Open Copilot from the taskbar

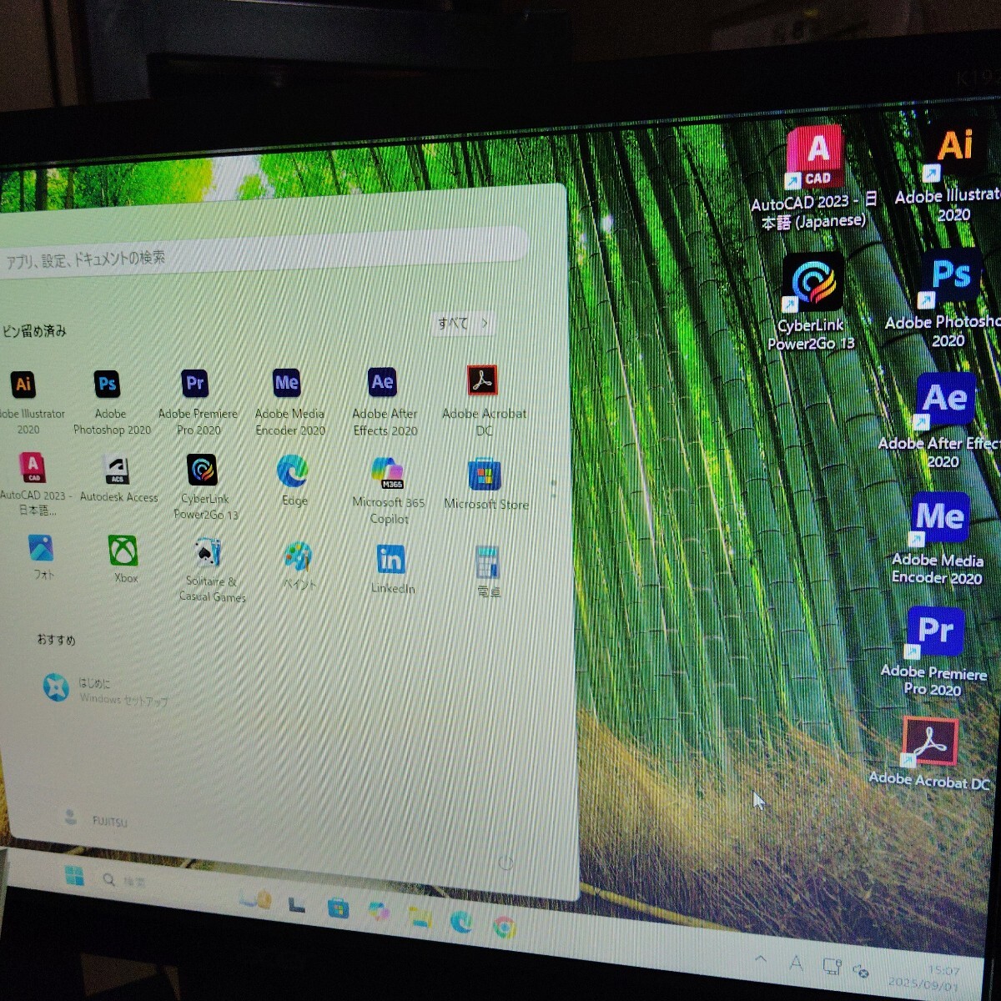point(379,910)
